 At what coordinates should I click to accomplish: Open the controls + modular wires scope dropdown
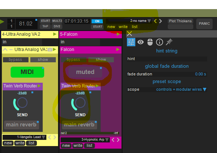[x=181, y=89]
